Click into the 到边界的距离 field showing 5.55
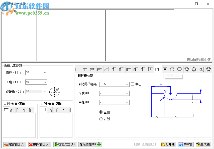 pyautogui.click(x=113, y=84)
